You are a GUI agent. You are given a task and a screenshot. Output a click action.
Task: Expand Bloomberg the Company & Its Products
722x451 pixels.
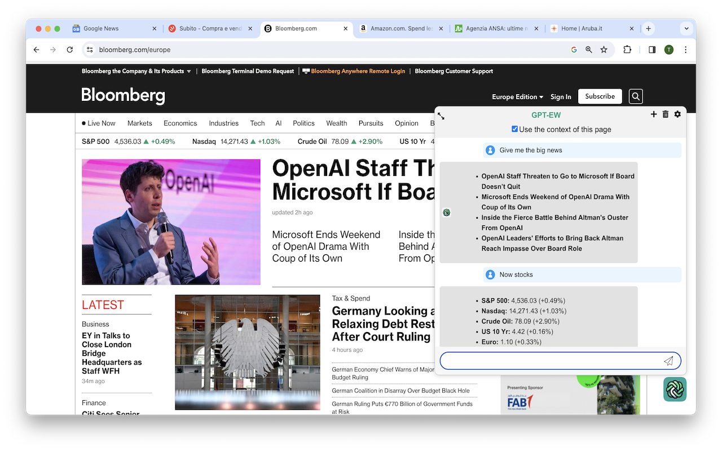[x=137, y=71]
